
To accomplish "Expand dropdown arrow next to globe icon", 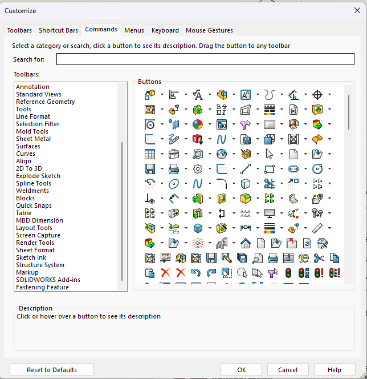I will tap(233, 154).
